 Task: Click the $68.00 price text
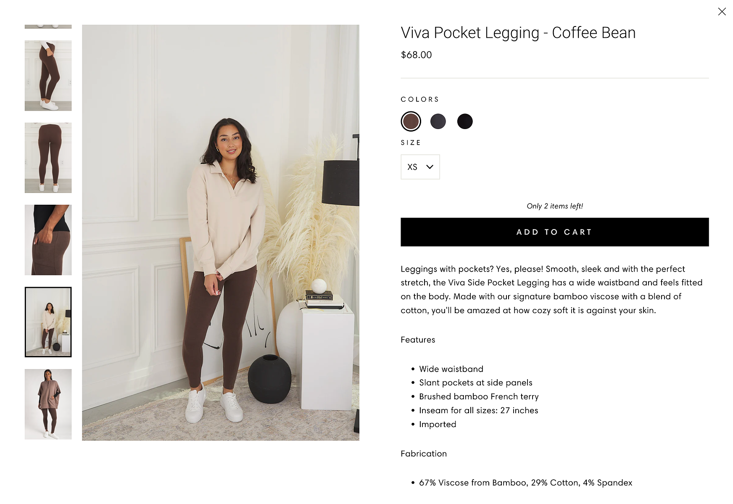[417, 55]
